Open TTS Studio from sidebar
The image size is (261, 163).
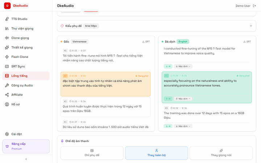pyautogui.click(x=19, y=19)
